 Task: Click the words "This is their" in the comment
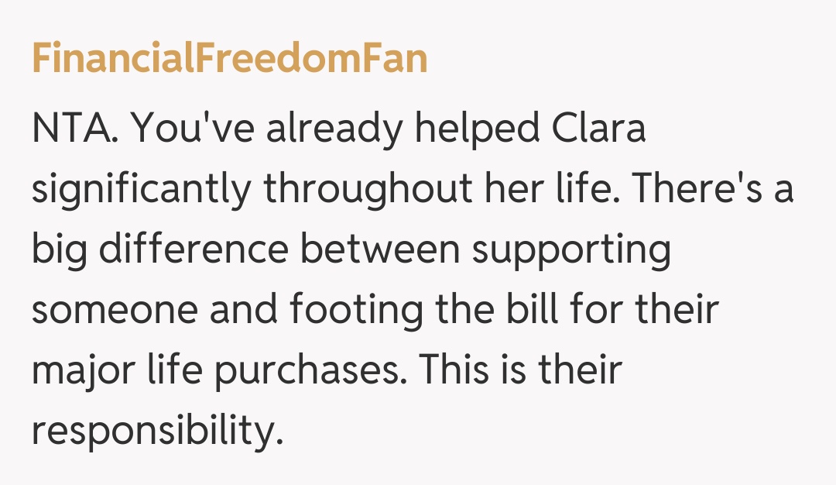(x=522, y=370)
